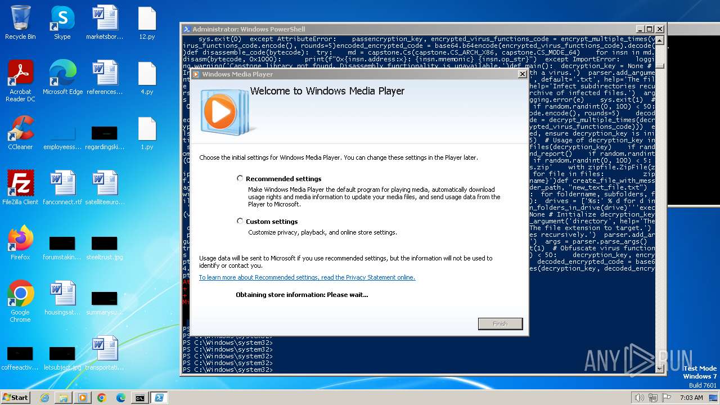Click the network tray icon
Image resolution: width=720 pixels, height=405 pixels.
653,398
